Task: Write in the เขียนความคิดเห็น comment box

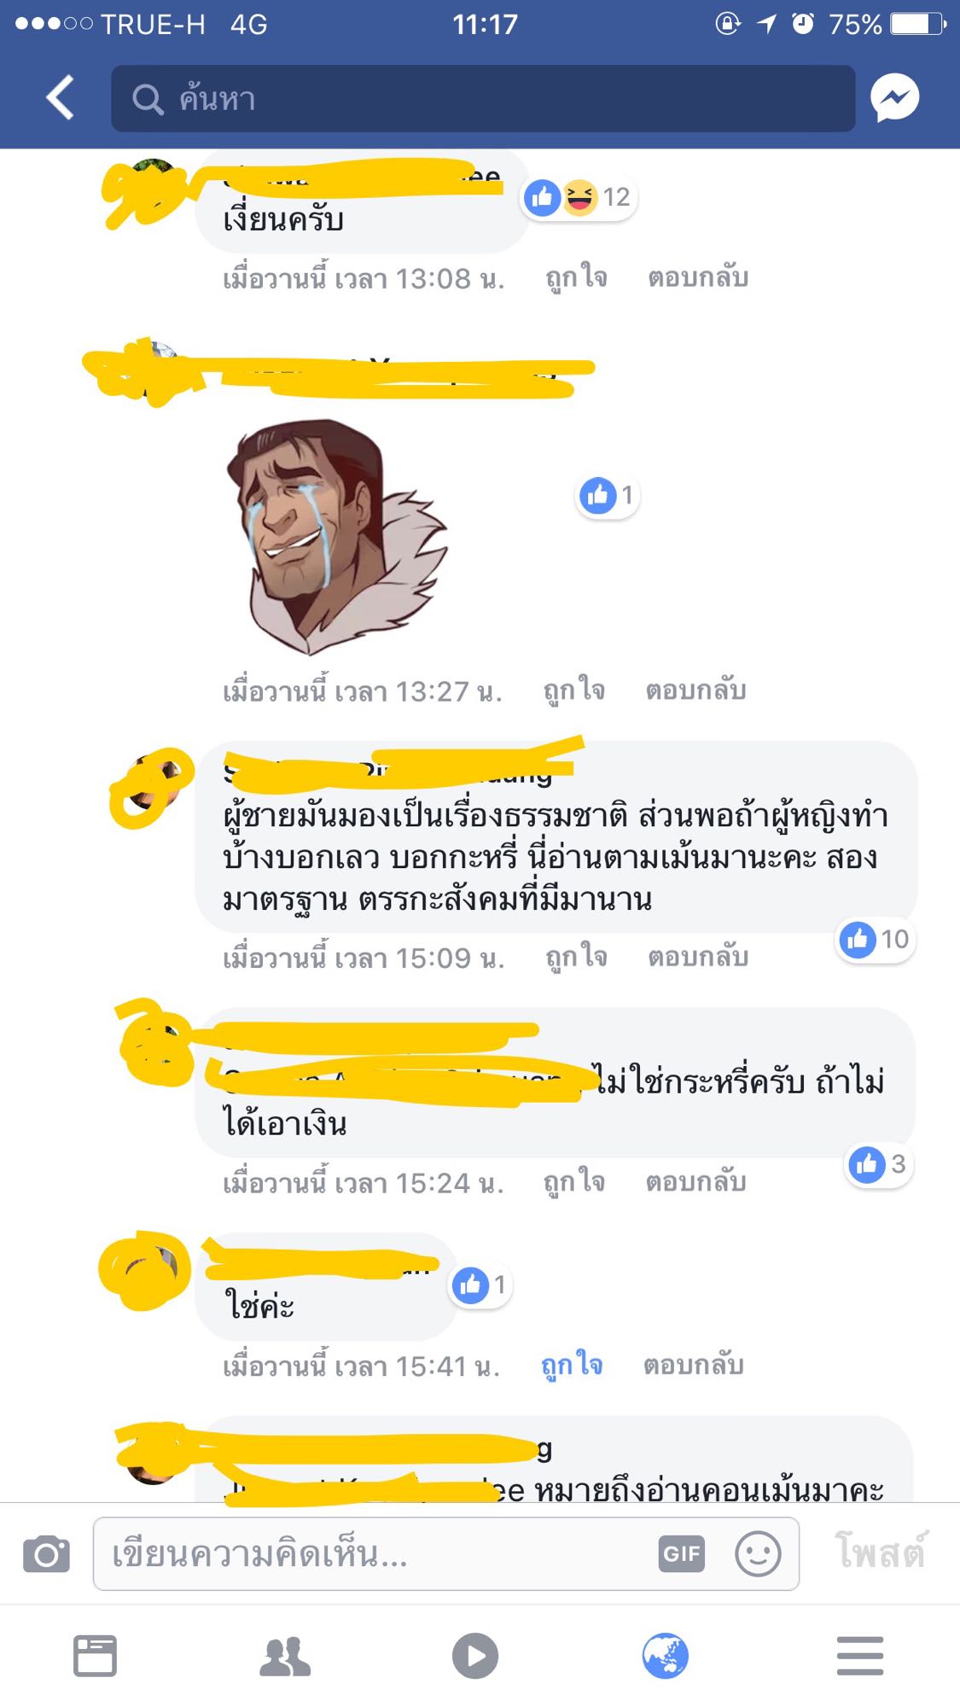Action: (446, 1553)
